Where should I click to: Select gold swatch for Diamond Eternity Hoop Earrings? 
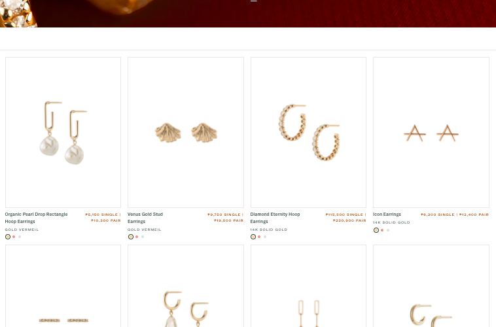point(253,237)
